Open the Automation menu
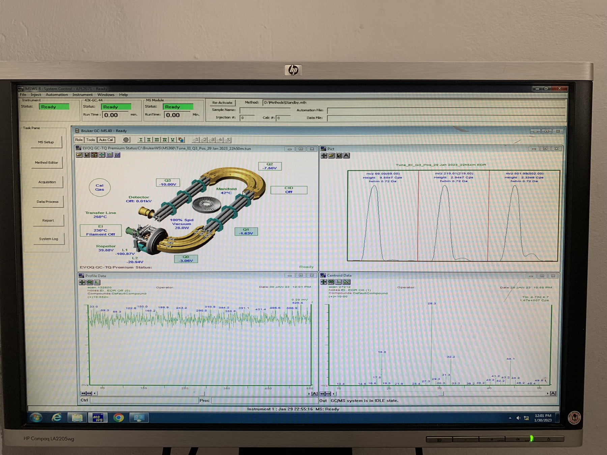 coord(57,95)
